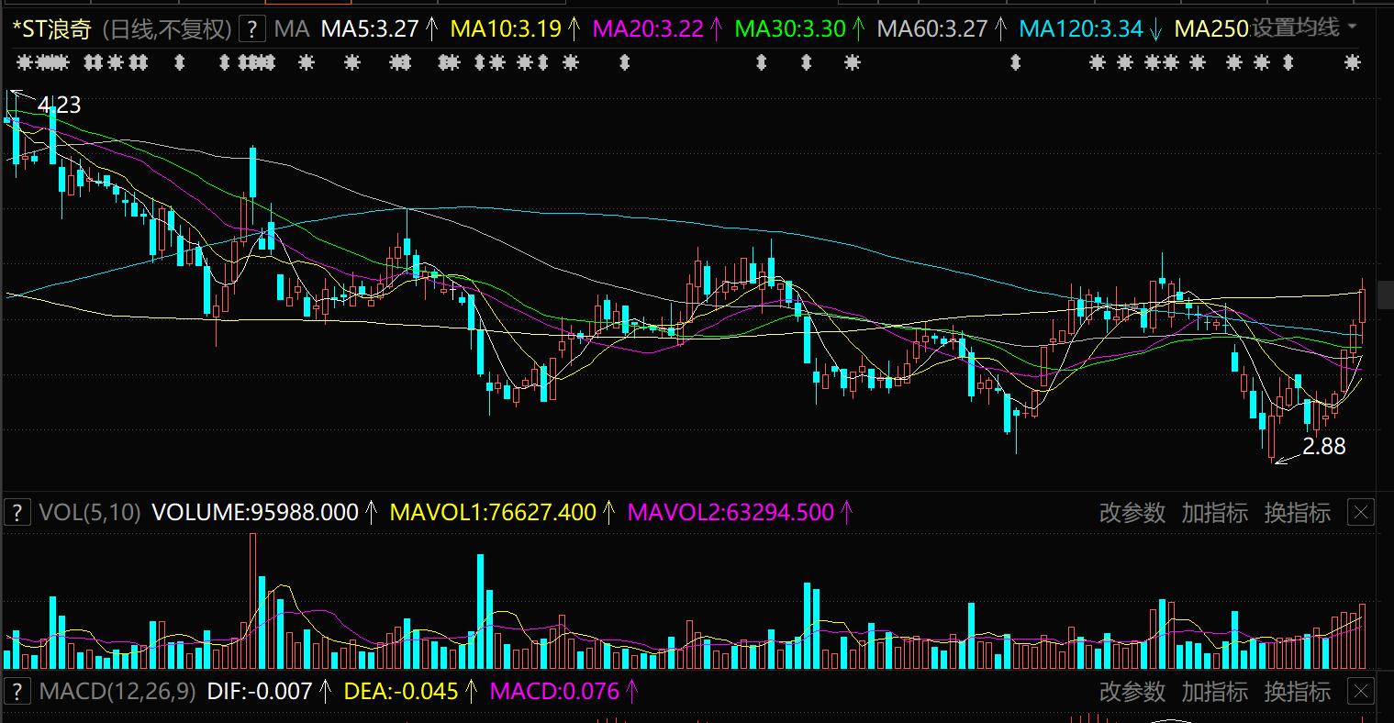Click 换指标 in the VOL panel
This screenshot has height=723, width=1394.
[x=1298, y=513]
